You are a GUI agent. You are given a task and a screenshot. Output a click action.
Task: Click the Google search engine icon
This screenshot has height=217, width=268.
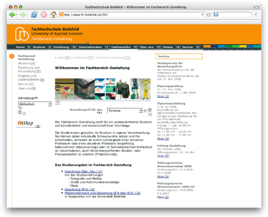pyautogui.click(x=216, y=15)
